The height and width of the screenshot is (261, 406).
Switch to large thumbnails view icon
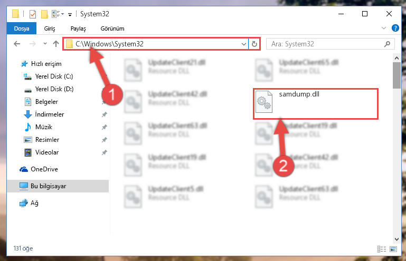393,249
